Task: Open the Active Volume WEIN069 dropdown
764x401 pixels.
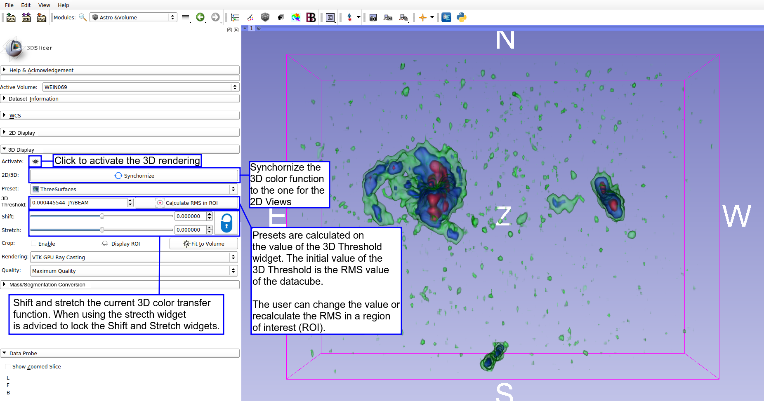Action: [141, 87]
